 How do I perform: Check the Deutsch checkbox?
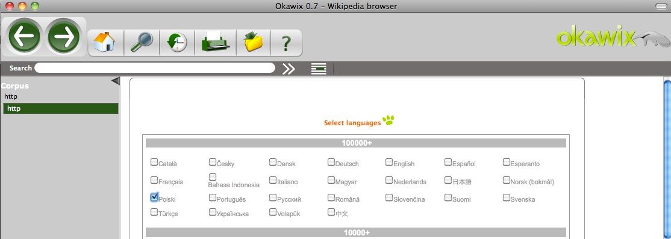pos(331,162)
